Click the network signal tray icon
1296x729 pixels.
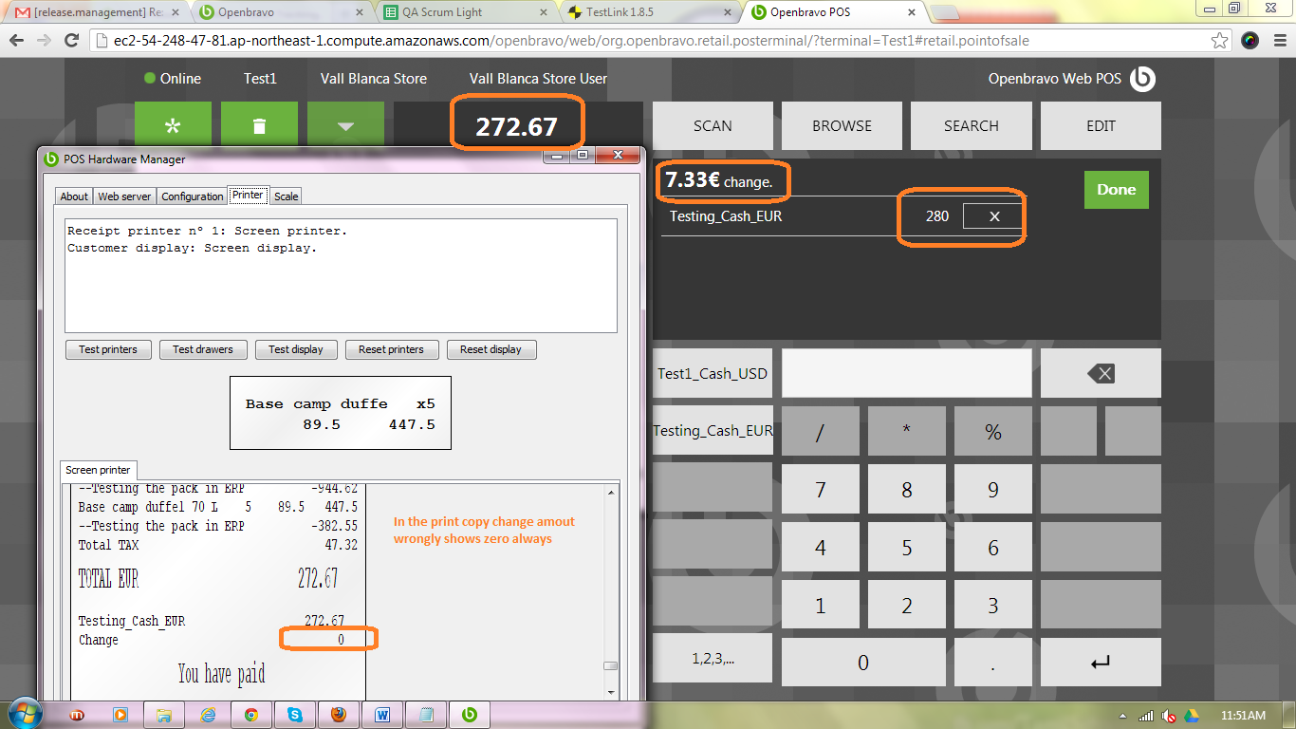[x=1146, y=716]
